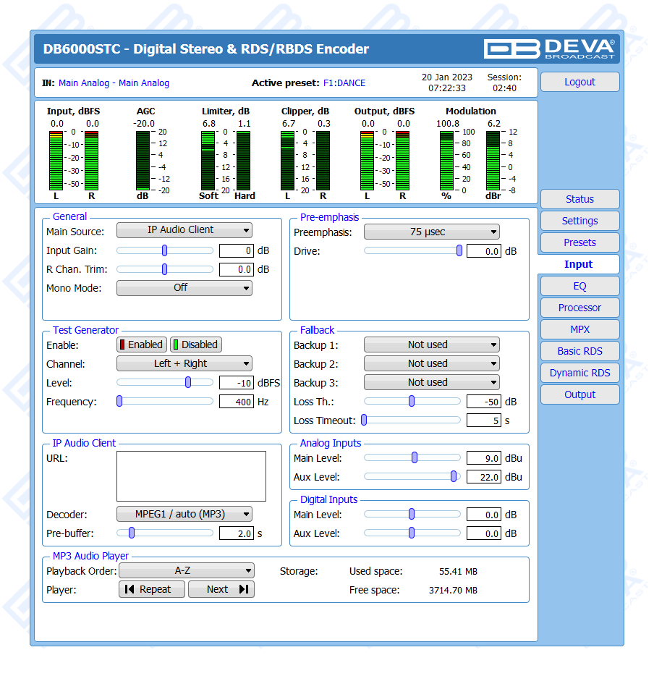
Task: Expand the Backup 1 fallback dropdown
Action: [x=431, y=345]
